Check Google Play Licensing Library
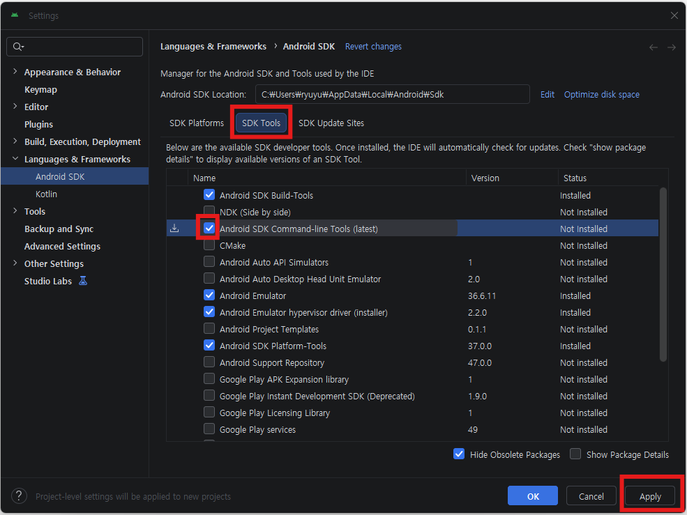The width and height of the screenshot is (687, 515). pyautogui.click(x=209, y=412)
